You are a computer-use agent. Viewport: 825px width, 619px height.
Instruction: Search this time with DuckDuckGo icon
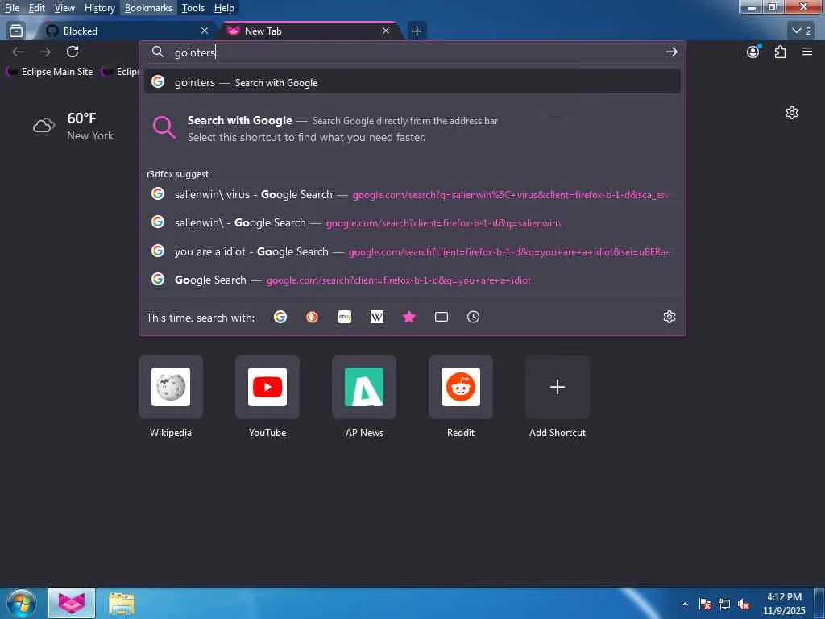point(313,317)
